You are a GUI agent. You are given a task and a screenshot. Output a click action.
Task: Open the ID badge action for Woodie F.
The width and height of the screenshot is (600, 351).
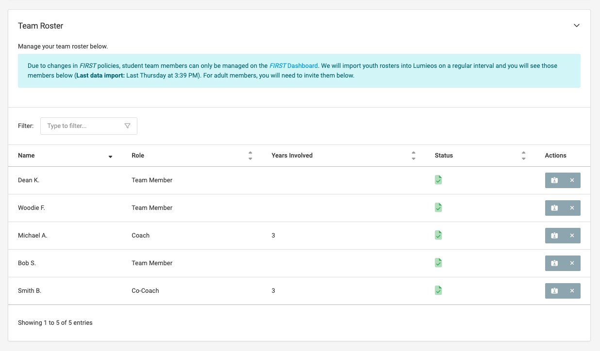click(554, 208)
